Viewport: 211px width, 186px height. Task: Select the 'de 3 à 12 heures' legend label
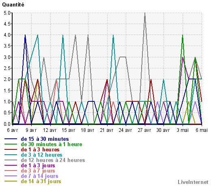click(41, 155)
